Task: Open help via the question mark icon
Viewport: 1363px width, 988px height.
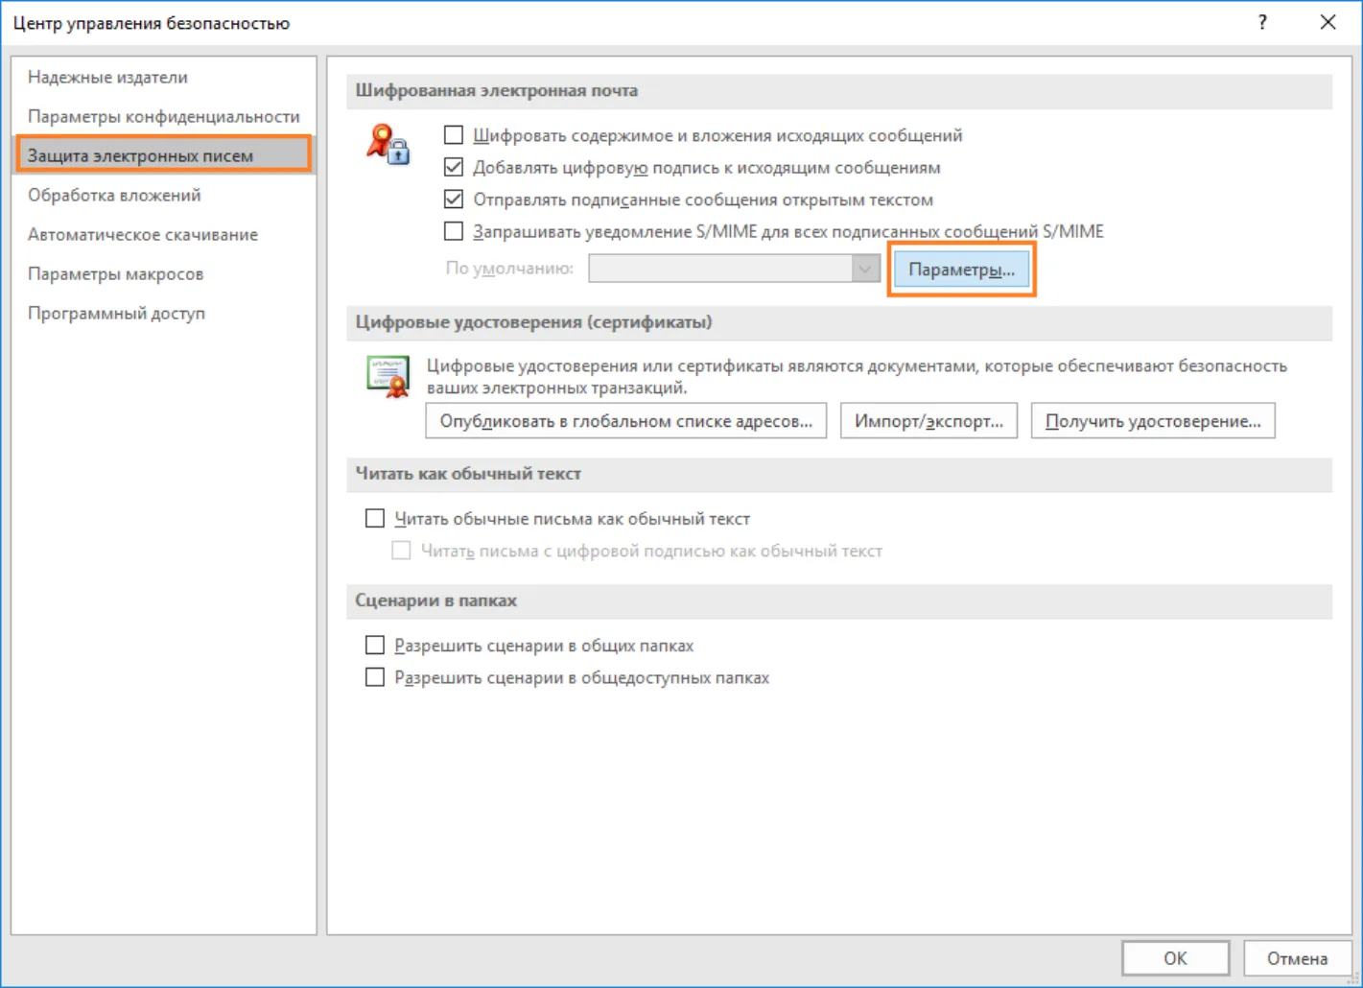Action: click(1262, 22)
